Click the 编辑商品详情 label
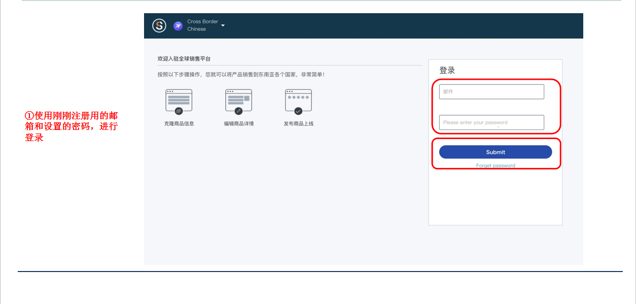Screen dimensions: 636x304 (x=239, y=123)
